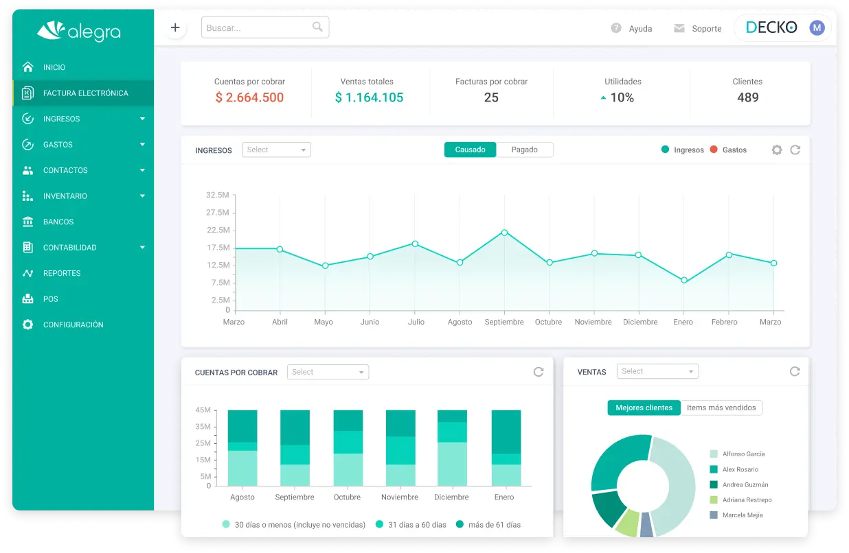Open the Reportes menu item
Viewport: 849px width, 553px height.
coord(62,273)
